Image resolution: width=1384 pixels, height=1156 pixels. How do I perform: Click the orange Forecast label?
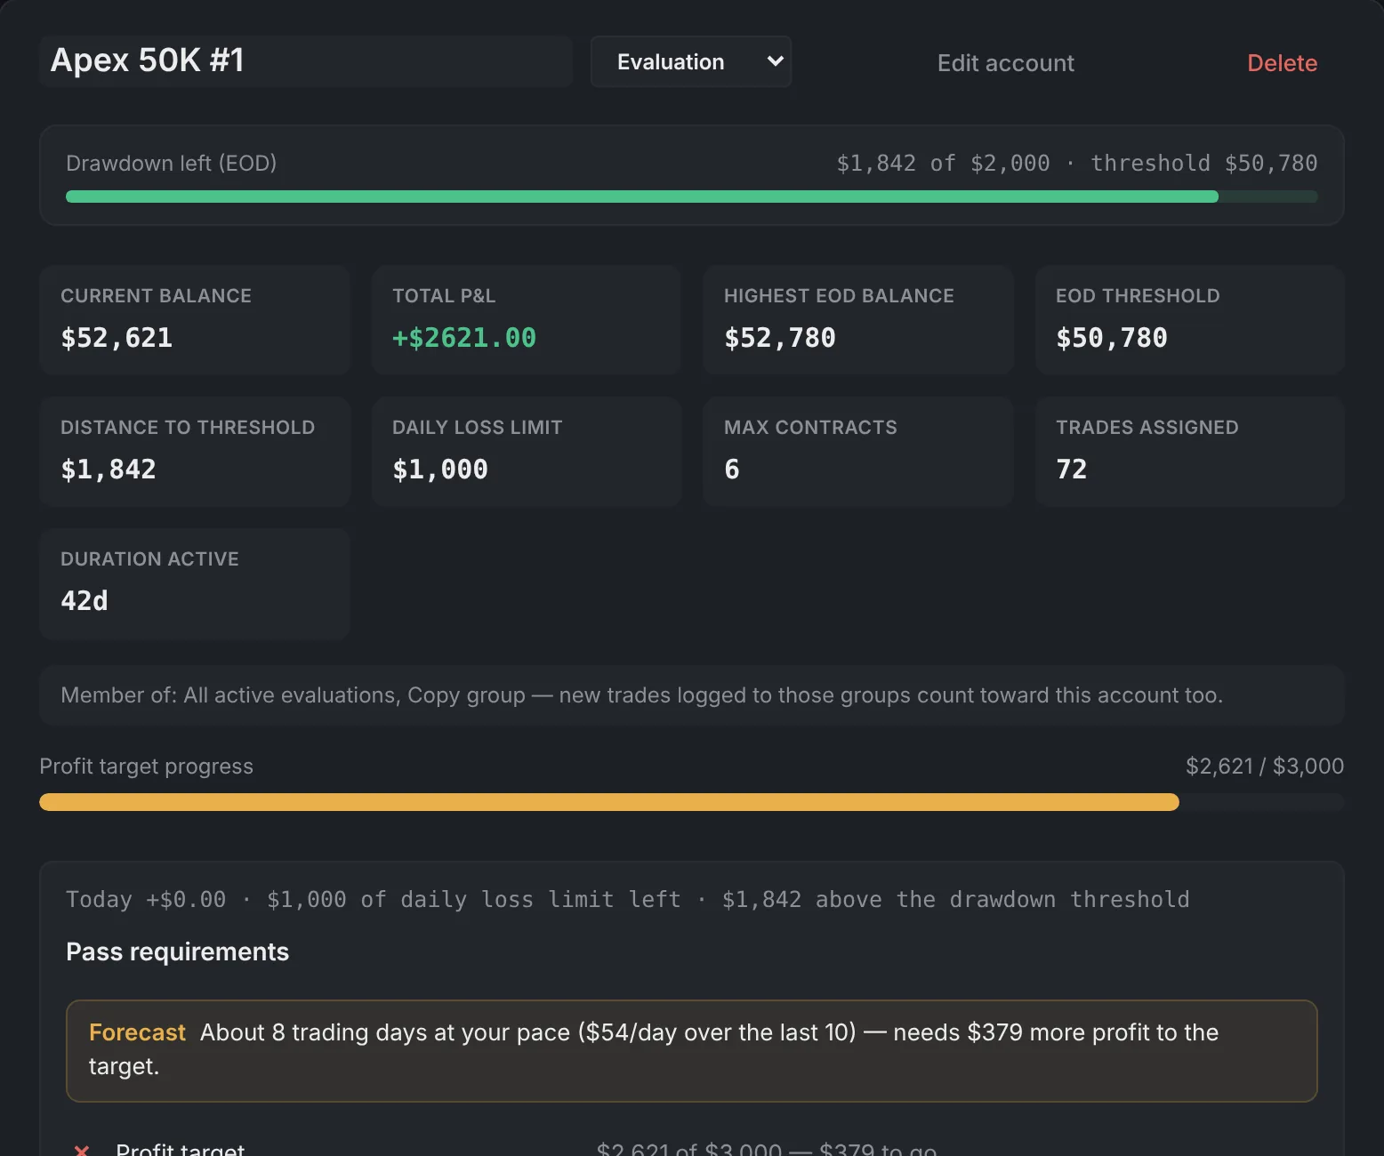tap(137, 1033)
